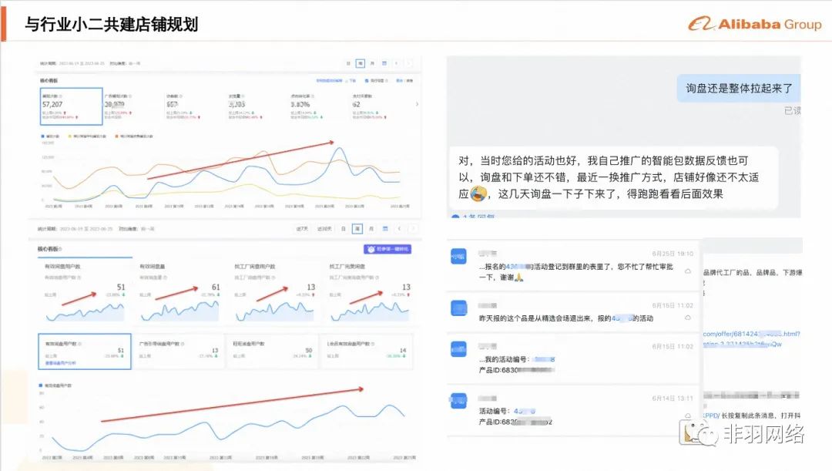This screenshot has height=471, width=832.
Task: Click the Alibaba Group logo
Action: point(755,24)
